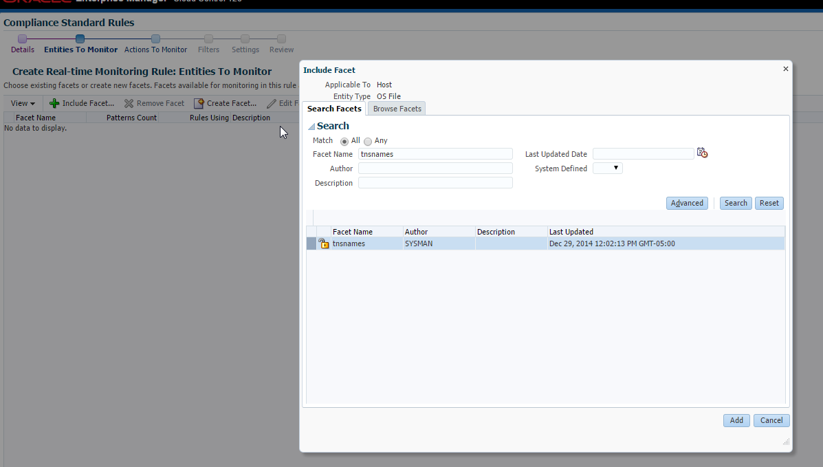
Task: Select the All match radio button
Action: 344,141
